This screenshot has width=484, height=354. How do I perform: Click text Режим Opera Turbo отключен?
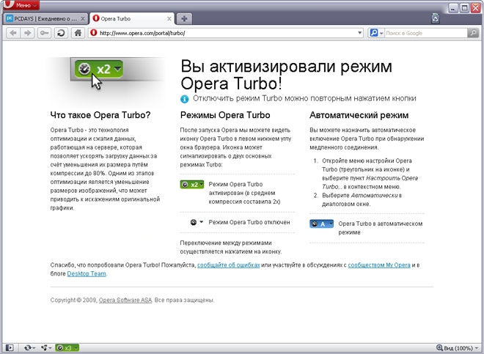[x=249, y=222]
